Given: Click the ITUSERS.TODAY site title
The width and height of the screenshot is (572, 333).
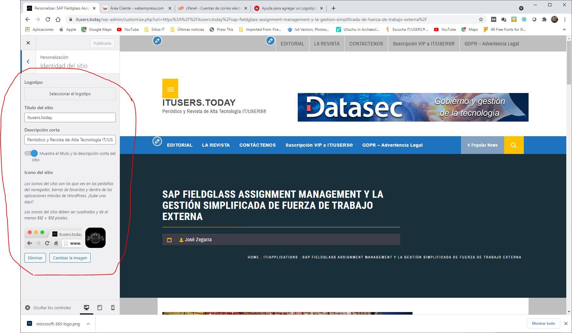Looking at the screenshot, I should point(199,103).
